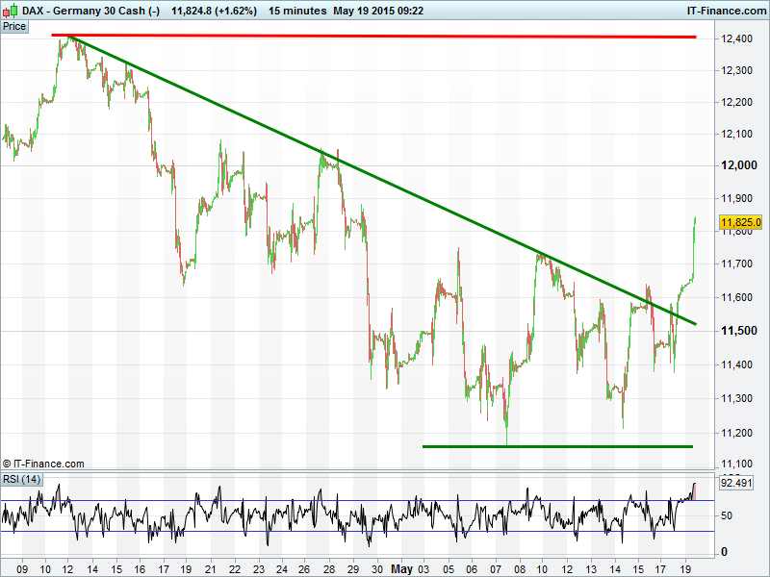Screen dimensions: 770x577
Task: Click the © IT-Finance.com copyright watermark
Action: (x=43, y=464)
